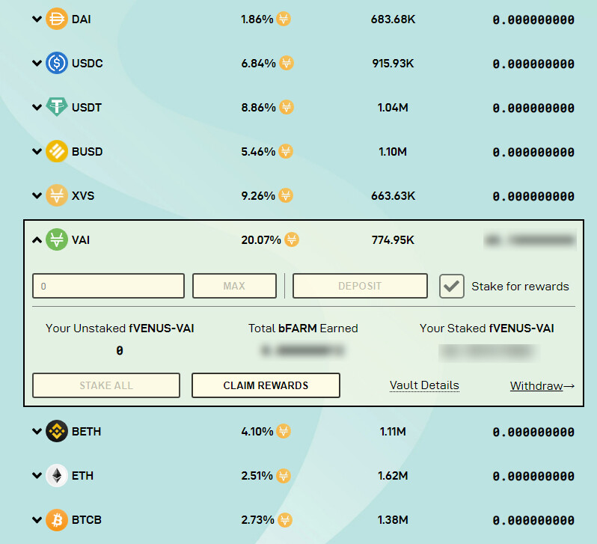Image resolution: width=597 pixels, height=544 pixels.
Task: Click the ETH Ethereum icon
Action: tap(57, 475)
